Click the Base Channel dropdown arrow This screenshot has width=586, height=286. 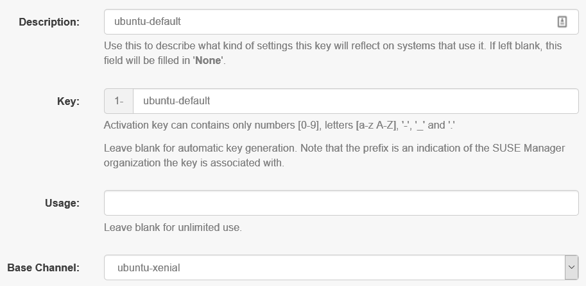click(571, 267)
